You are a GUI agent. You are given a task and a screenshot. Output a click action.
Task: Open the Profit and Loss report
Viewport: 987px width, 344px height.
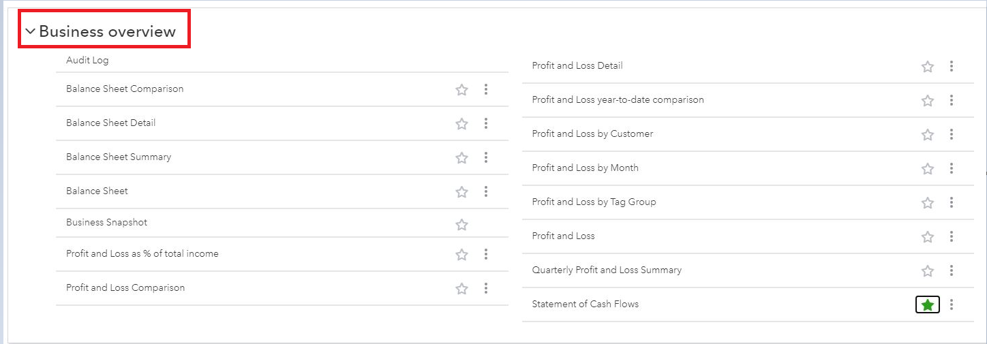pos(563,236)
